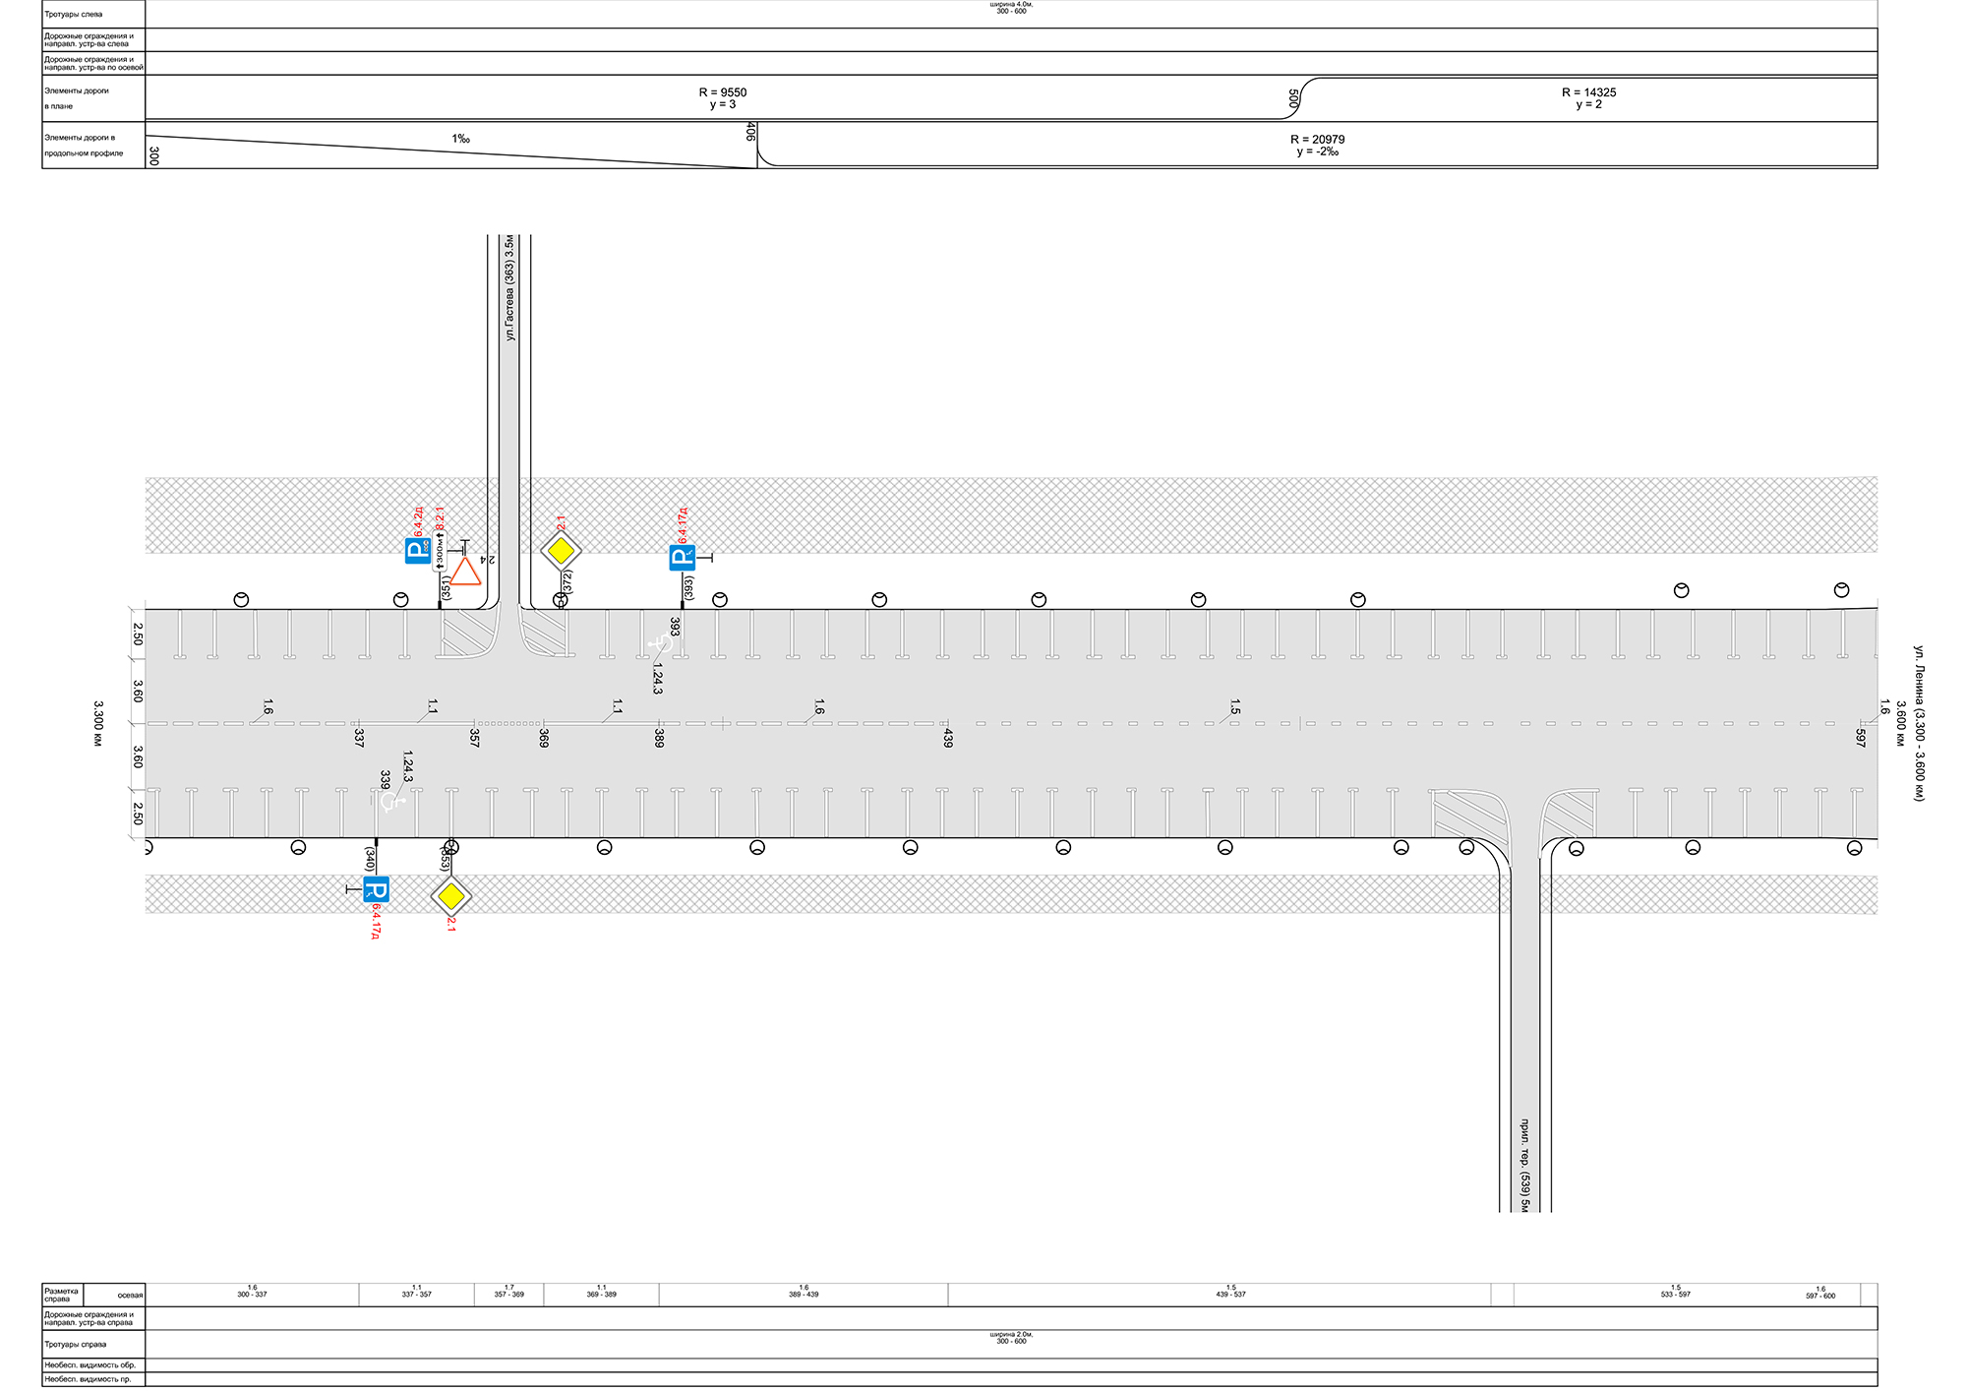Viewport: 1967px width, 1391px height.
Task: Click the yellow priority road sign on post (353)
Action: pyautogui.click(x=451, y=896)
